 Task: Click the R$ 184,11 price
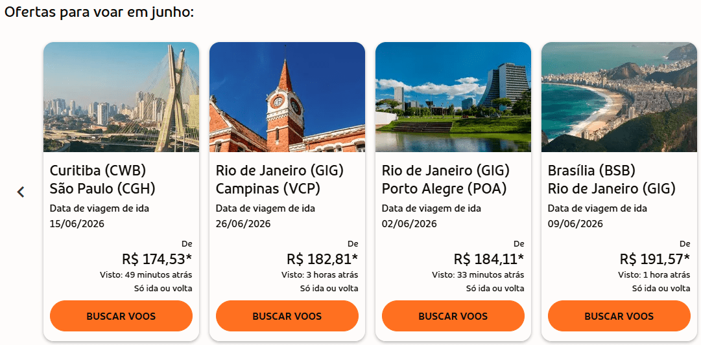(488, 260)
